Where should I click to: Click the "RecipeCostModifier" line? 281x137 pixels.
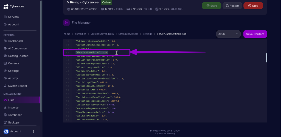[x=92, y=119]
